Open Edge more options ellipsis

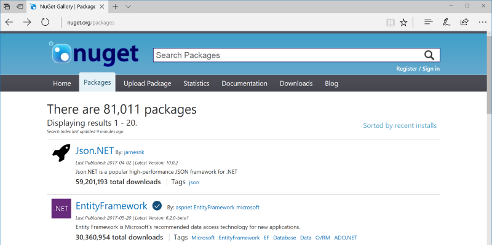click(x=482, y=22)
